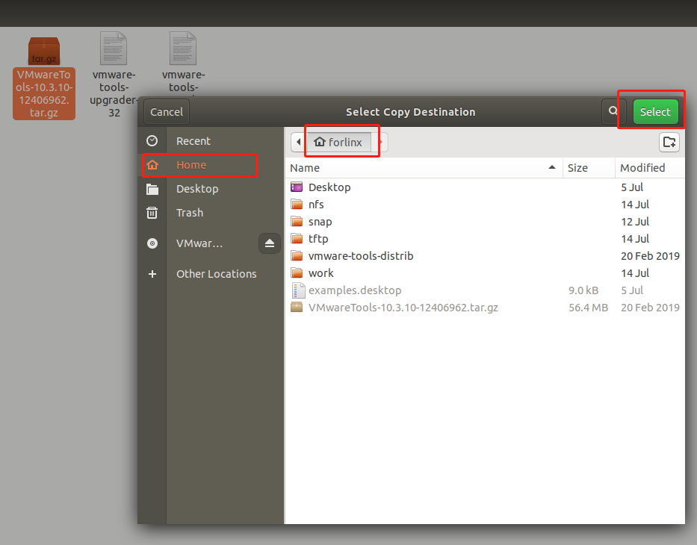Choose the work folder in list
This screenshot has height=545, width=697.
click(x=320, y=273)
